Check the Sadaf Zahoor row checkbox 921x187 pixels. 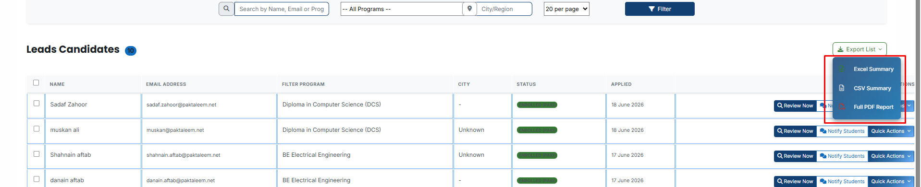point(37,103)
